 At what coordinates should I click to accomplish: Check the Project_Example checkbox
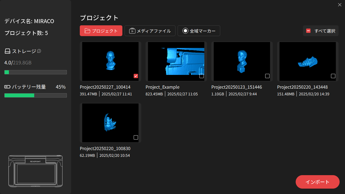pyautogui.click(x=202, y=76)
